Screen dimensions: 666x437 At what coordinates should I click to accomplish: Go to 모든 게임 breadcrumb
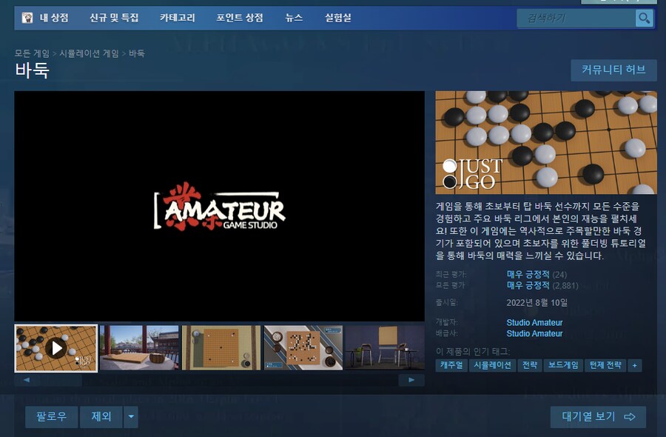coord(32,53)
